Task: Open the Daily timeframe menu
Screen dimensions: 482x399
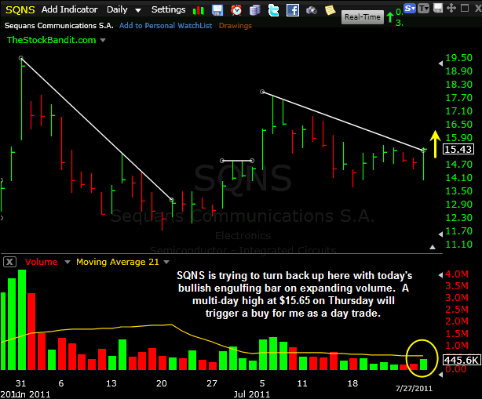Action: 117,10
